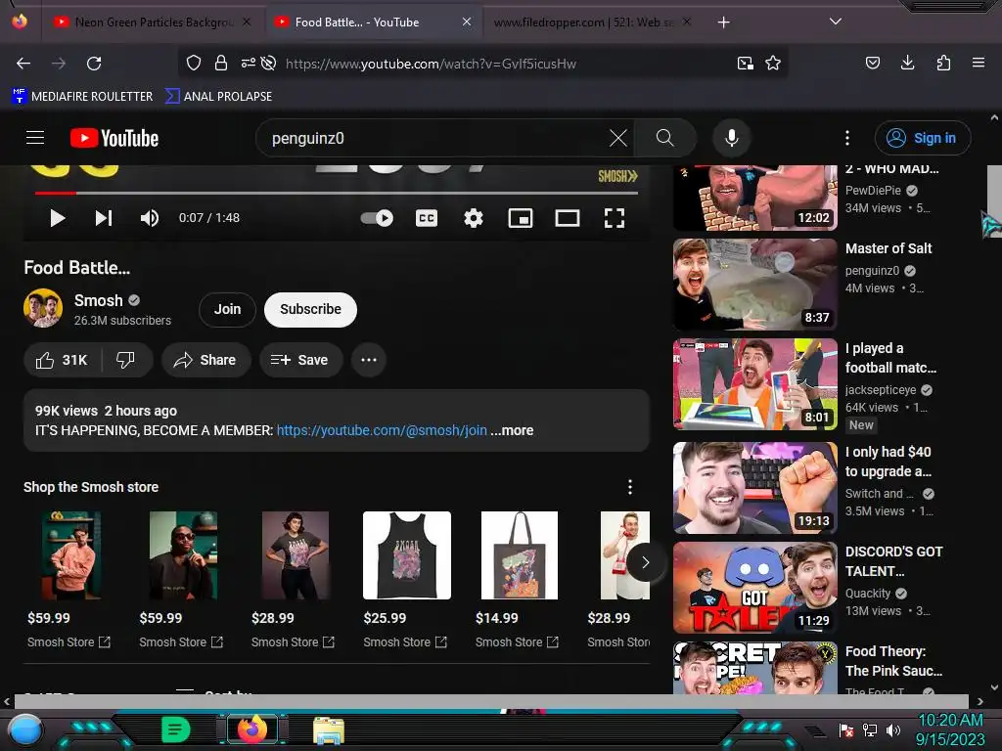The image size is (1002, 751).
Task: Open the Start orb on taskbar
Action: coord(26,729)
